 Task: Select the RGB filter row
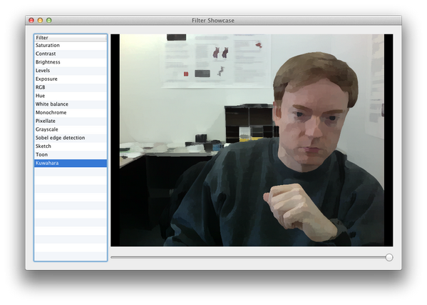click(71, 88)
